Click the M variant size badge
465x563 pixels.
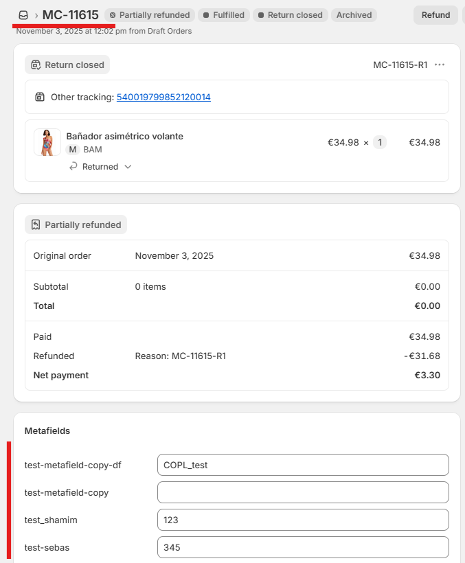pos(73,150)
